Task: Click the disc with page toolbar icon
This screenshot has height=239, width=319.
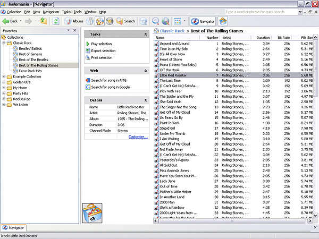Action: coord(144,21)
